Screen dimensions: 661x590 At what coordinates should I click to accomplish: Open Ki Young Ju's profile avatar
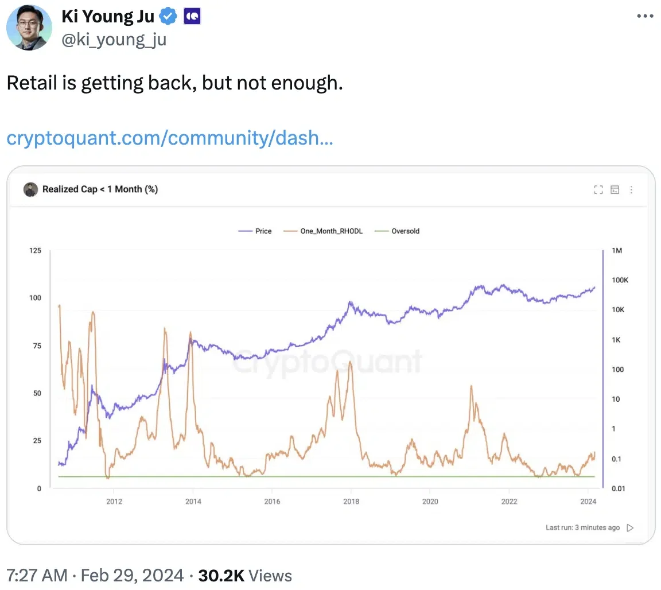point(29,28)
